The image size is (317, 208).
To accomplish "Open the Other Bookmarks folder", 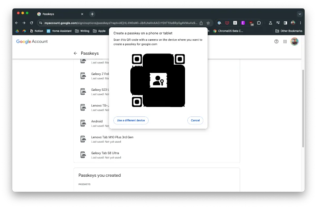I will pos(289,31).
